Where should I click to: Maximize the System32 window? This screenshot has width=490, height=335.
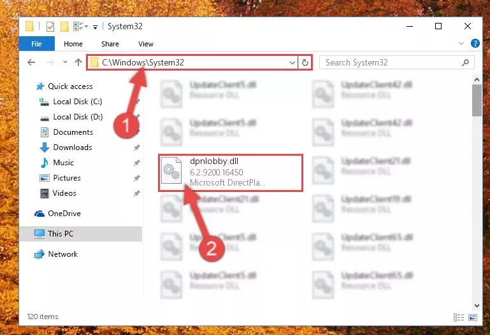[x=438, y=27]
